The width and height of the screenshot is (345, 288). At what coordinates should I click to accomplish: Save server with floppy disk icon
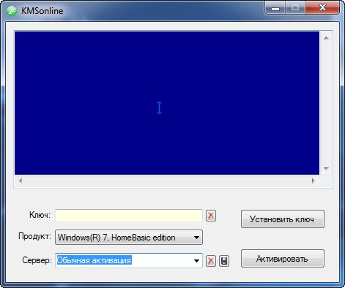(224, 261)
